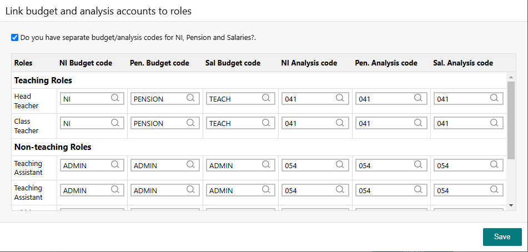Click search icon in Class Teacher NI Budget code
528x252 pixels.
(x=115, y=123)
